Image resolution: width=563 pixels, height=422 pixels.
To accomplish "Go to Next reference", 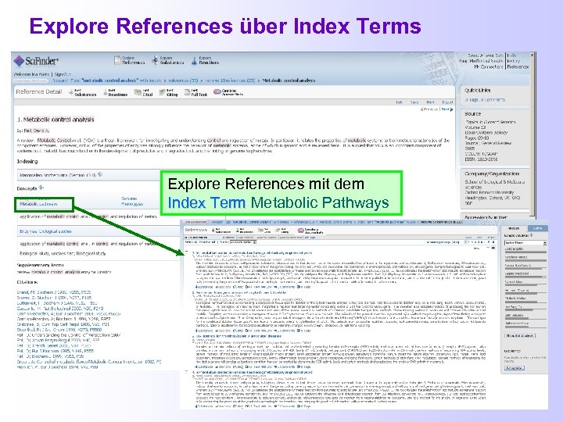I will click(446, 109).
